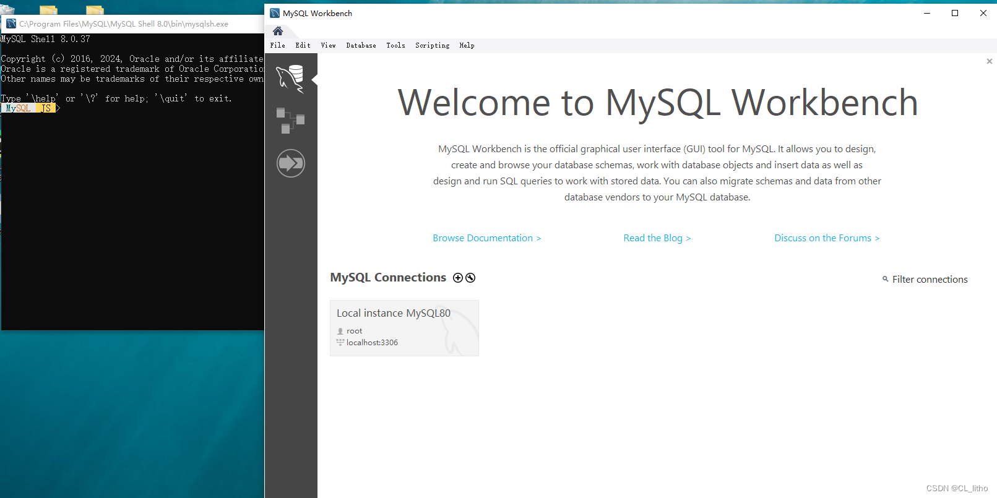Click the root user label in connection tile
This screenshot has width=997, height=498.
point(354,331)
